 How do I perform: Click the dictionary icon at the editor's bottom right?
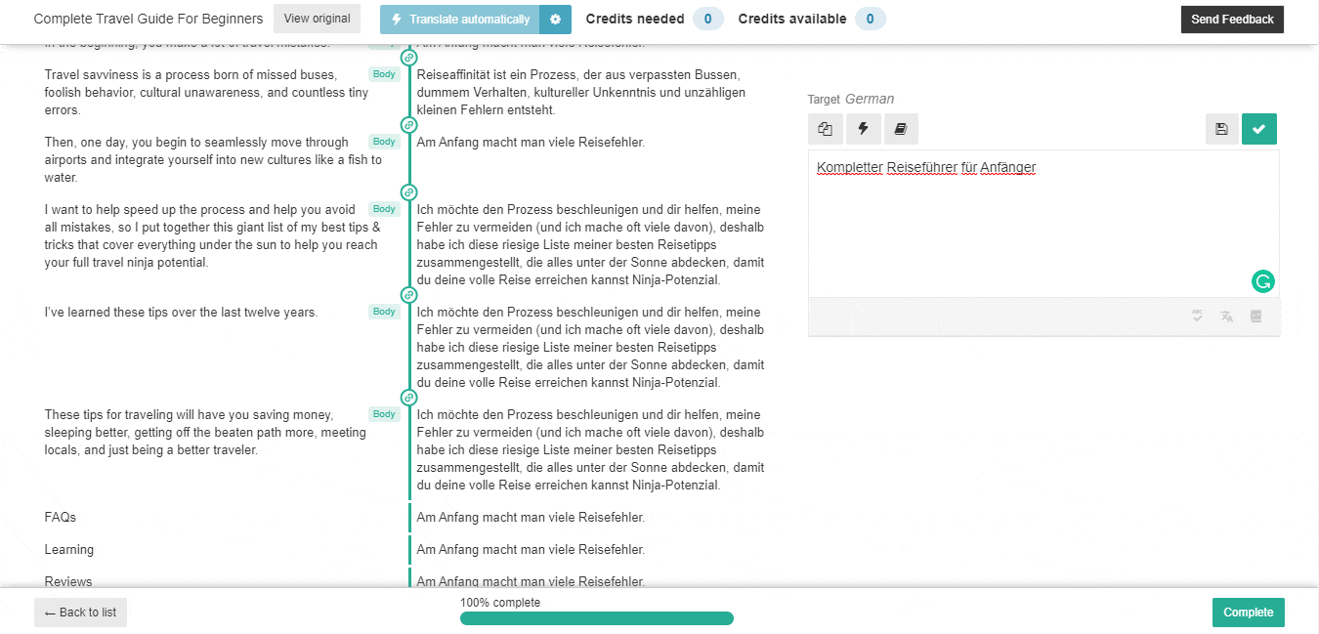pyautogui.click(x=1256, y=317)
